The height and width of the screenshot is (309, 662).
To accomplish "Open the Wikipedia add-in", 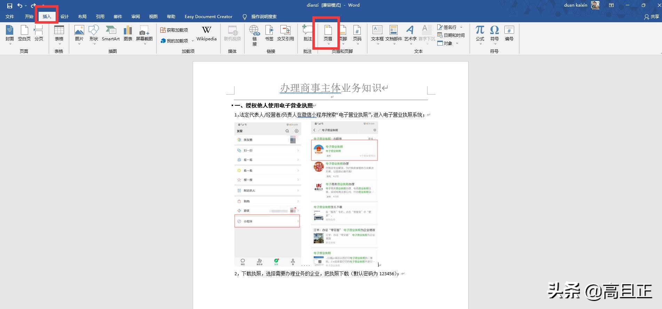I will 206,33.
